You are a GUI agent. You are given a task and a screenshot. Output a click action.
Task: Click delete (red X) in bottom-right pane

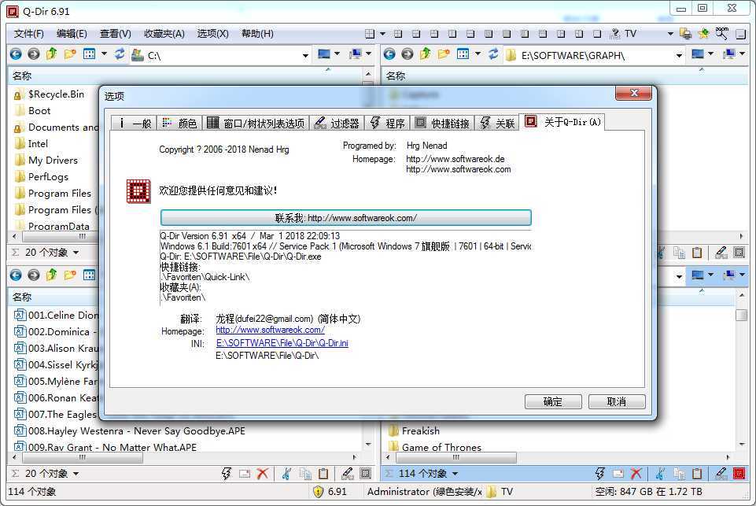coord(636,474)
